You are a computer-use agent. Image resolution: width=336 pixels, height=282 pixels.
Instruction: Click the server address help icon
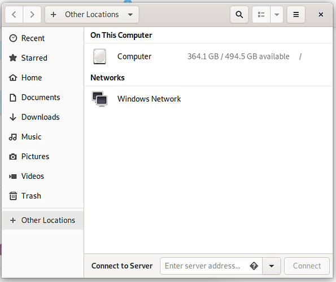pyautogui.click(x=254, y=266)
